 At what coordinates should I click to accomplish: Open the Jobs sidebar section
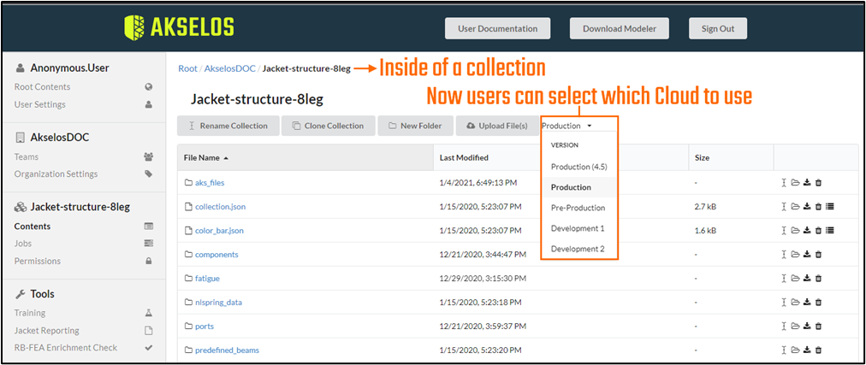pos(23,243)
